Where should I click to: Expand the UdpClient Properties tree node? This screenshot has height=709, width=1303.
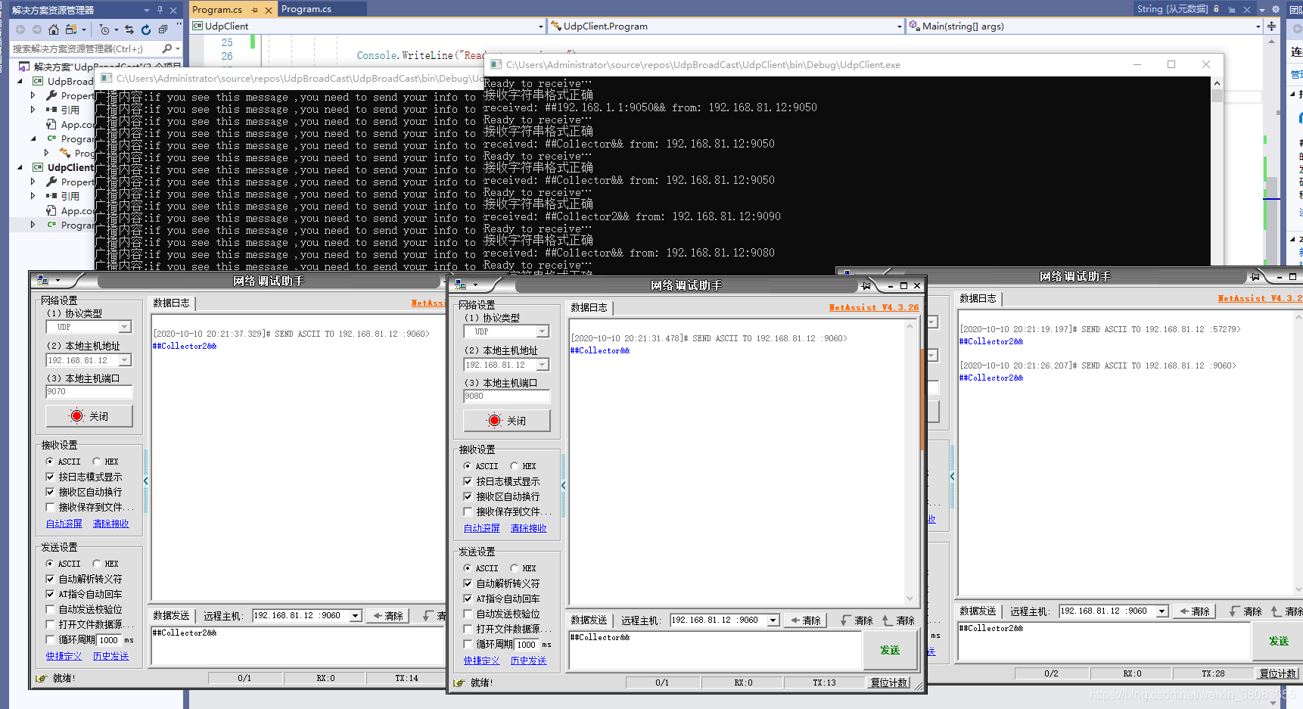click(x=33, y=182)
